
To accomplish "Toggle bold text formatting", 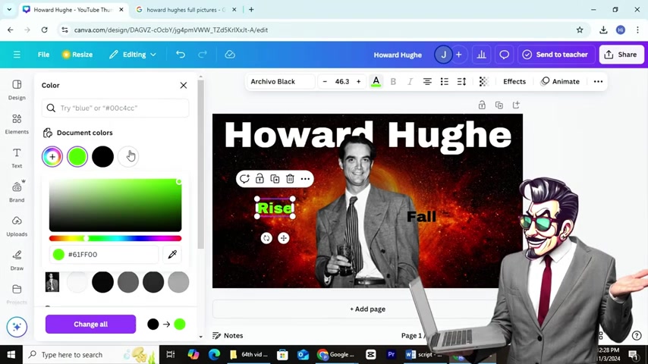I will [x=393, y=81].
